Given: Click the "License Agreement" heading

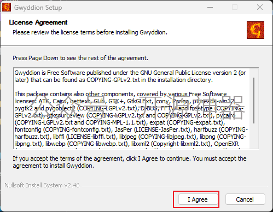Looking at the screenshot, I should pyautogui.click(x=38, y=22).
